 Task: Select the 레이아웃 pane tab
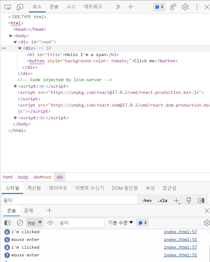pyautogui.click(x=58, y=188)
